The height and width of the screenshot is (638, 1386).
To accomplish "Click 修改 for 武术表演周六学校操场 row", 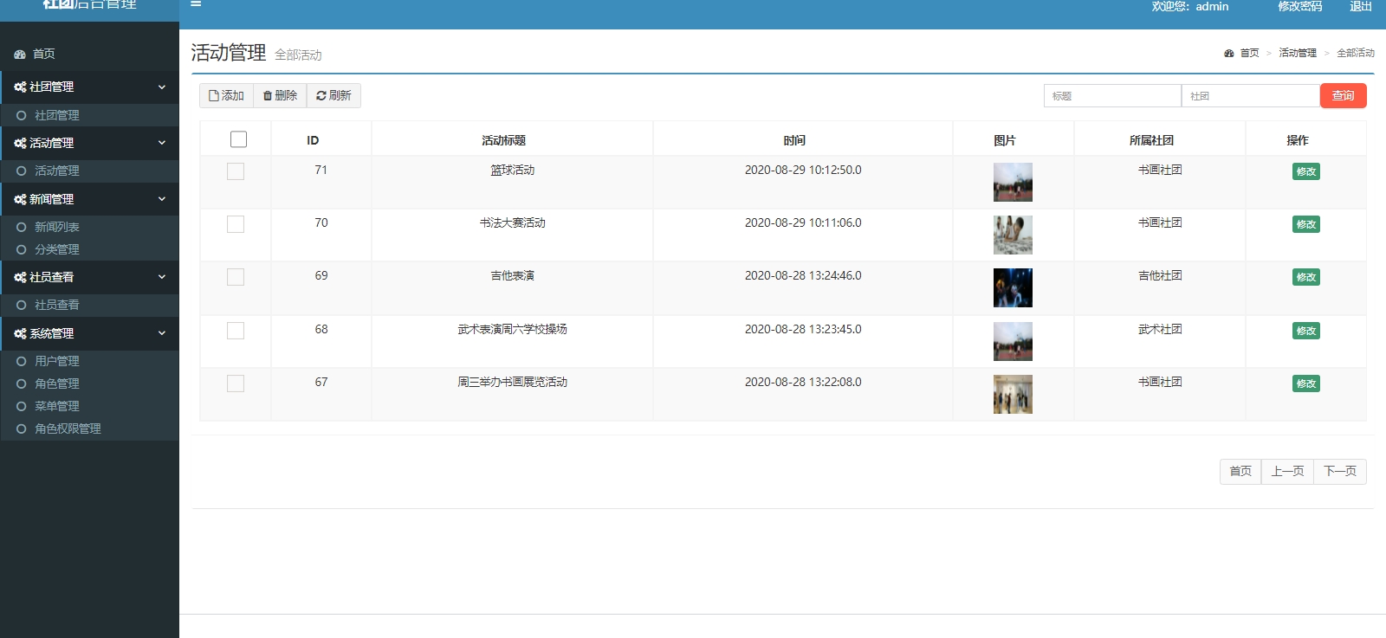I will 1306,331.
